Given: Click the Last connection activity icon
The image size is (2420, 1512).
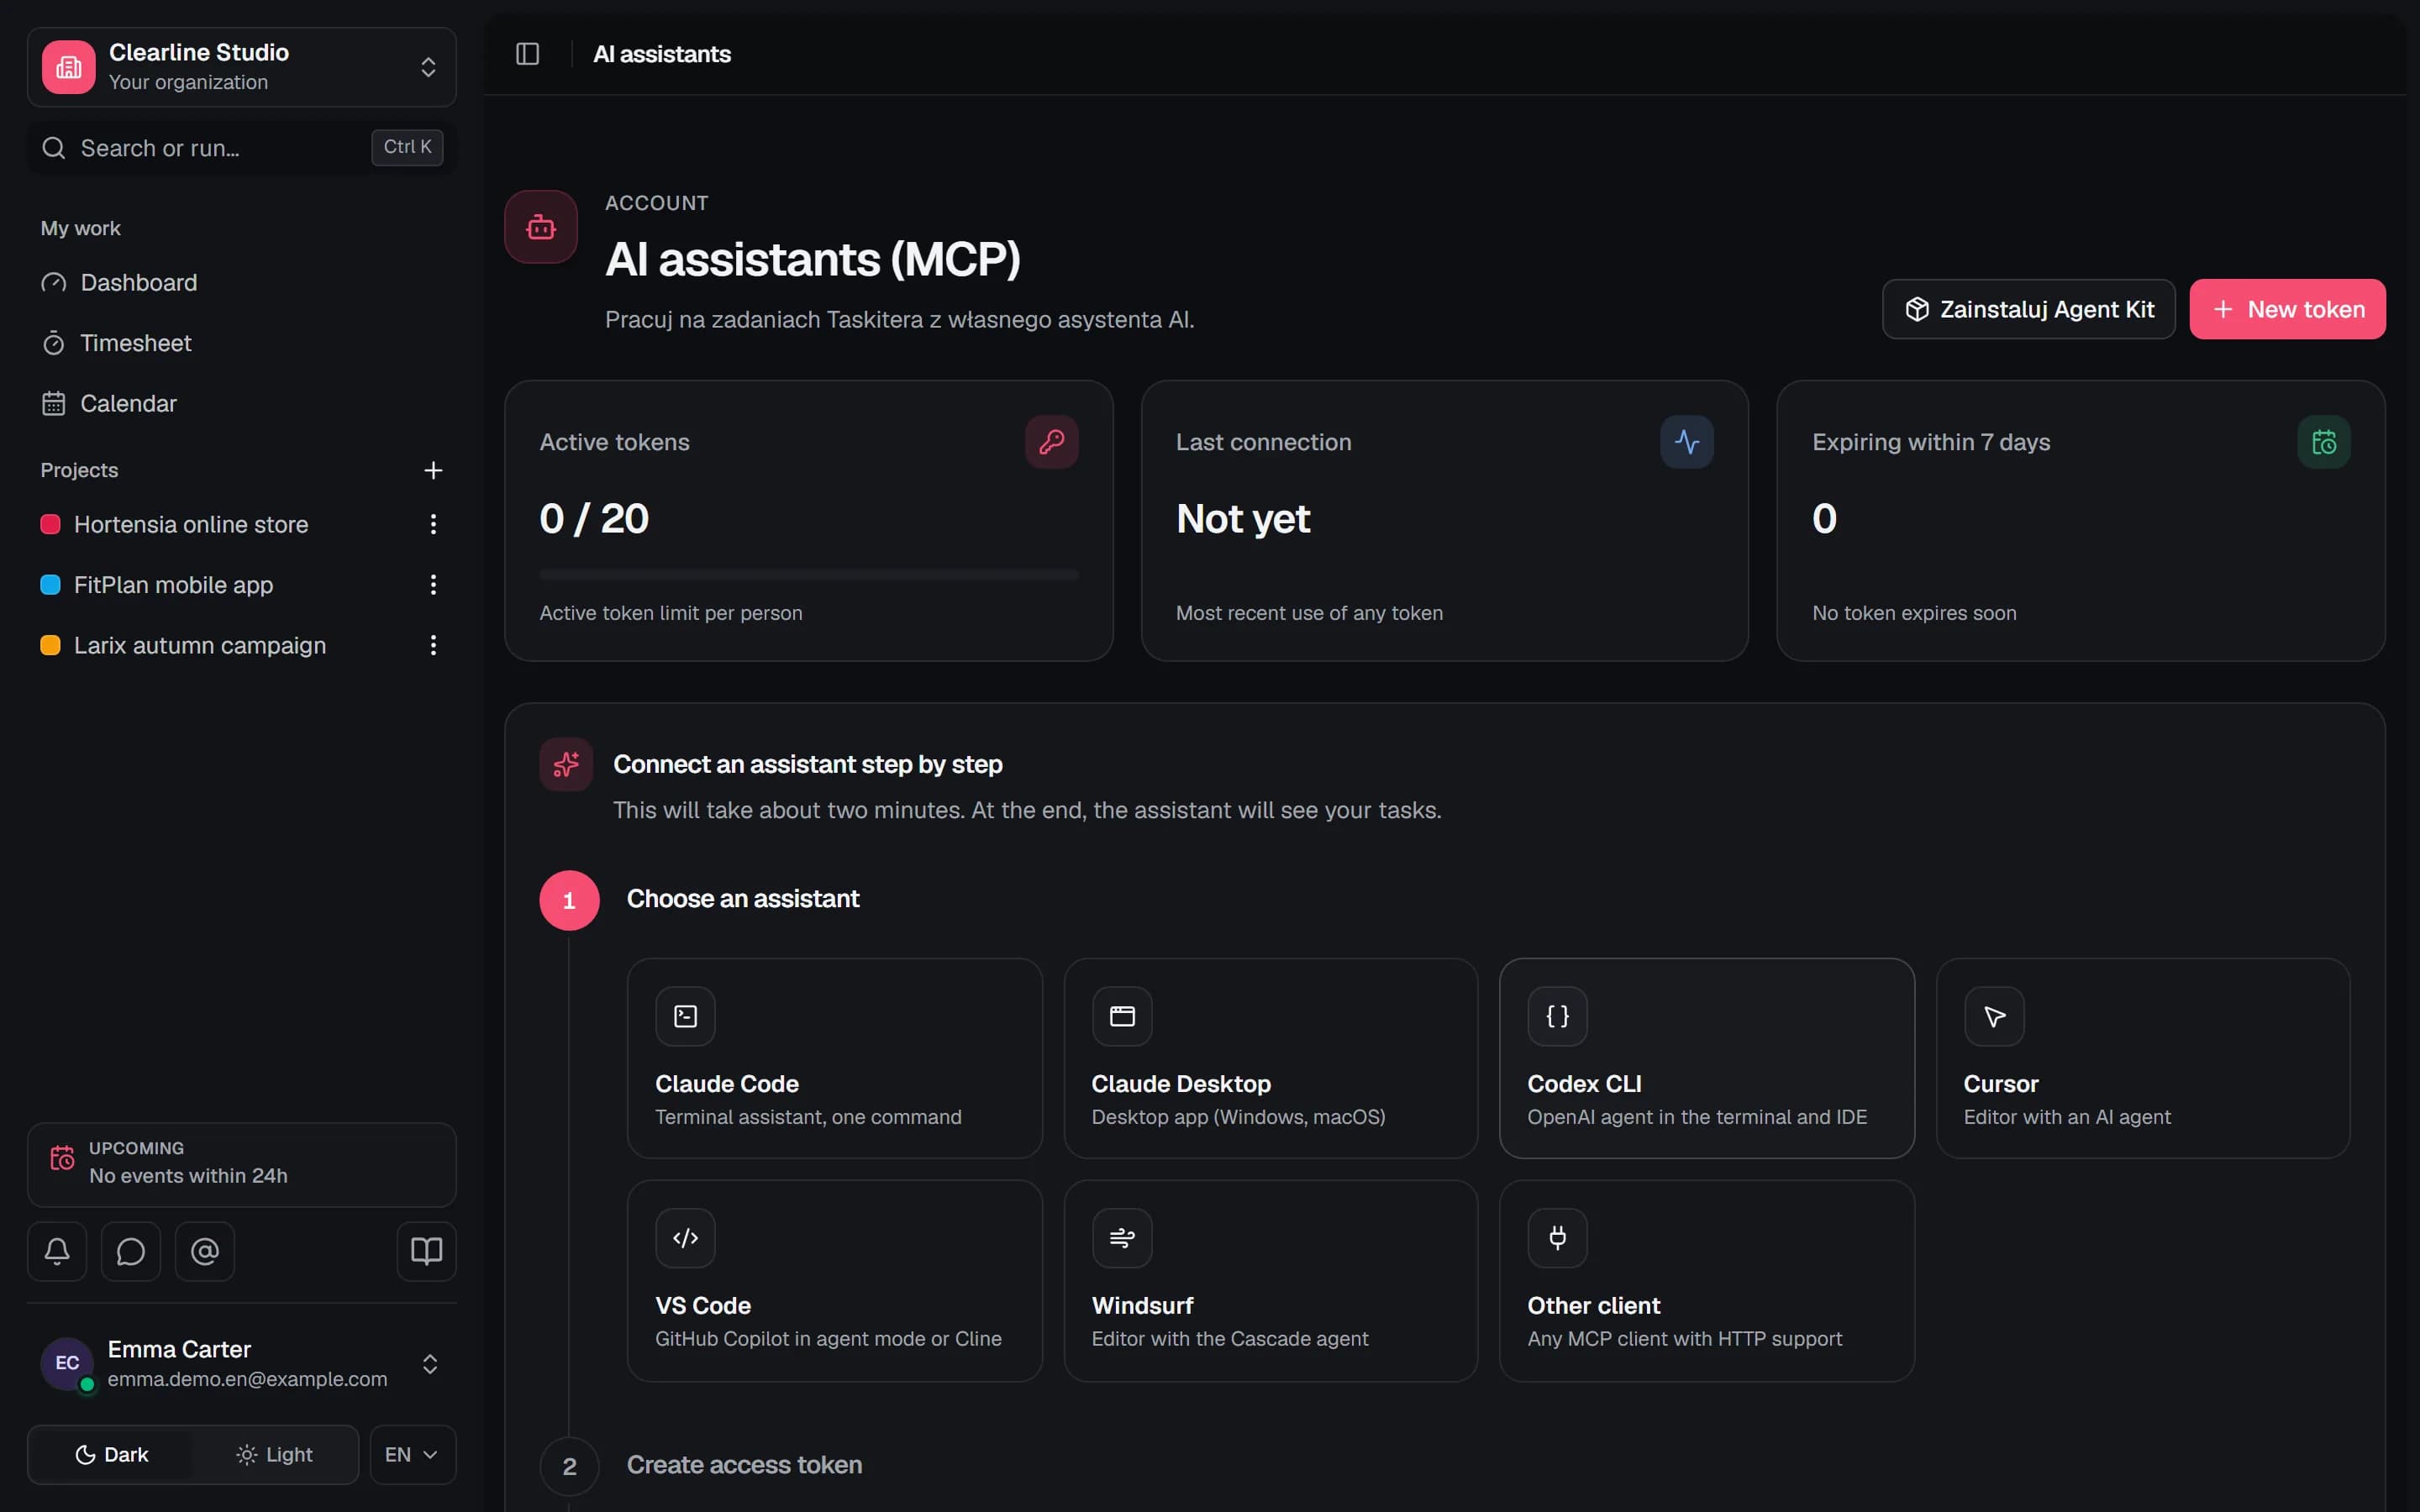Looking at the screenshot, I should pyautogui.click(x=1687, y=442).
